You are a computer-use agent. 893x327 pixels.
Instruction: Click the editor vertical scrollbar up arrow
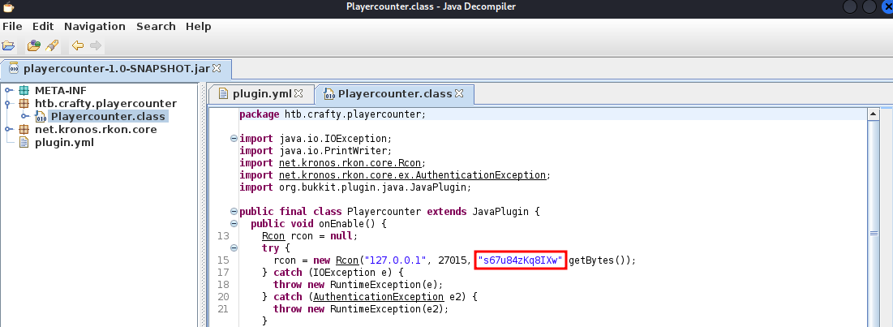coord(874,114)
